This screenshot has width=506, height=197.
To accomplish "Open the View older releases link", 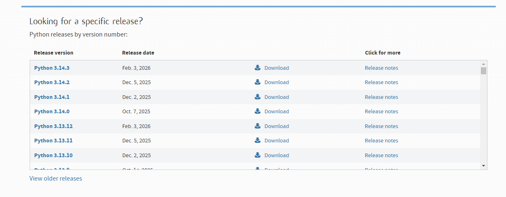I will click(56, 179).
